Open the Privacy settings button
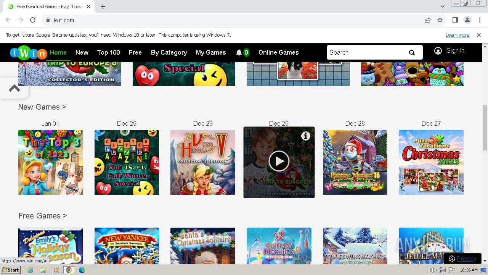The height and width of the screenshot is (275, 488). pyautogui.click(x=462, y=259)
